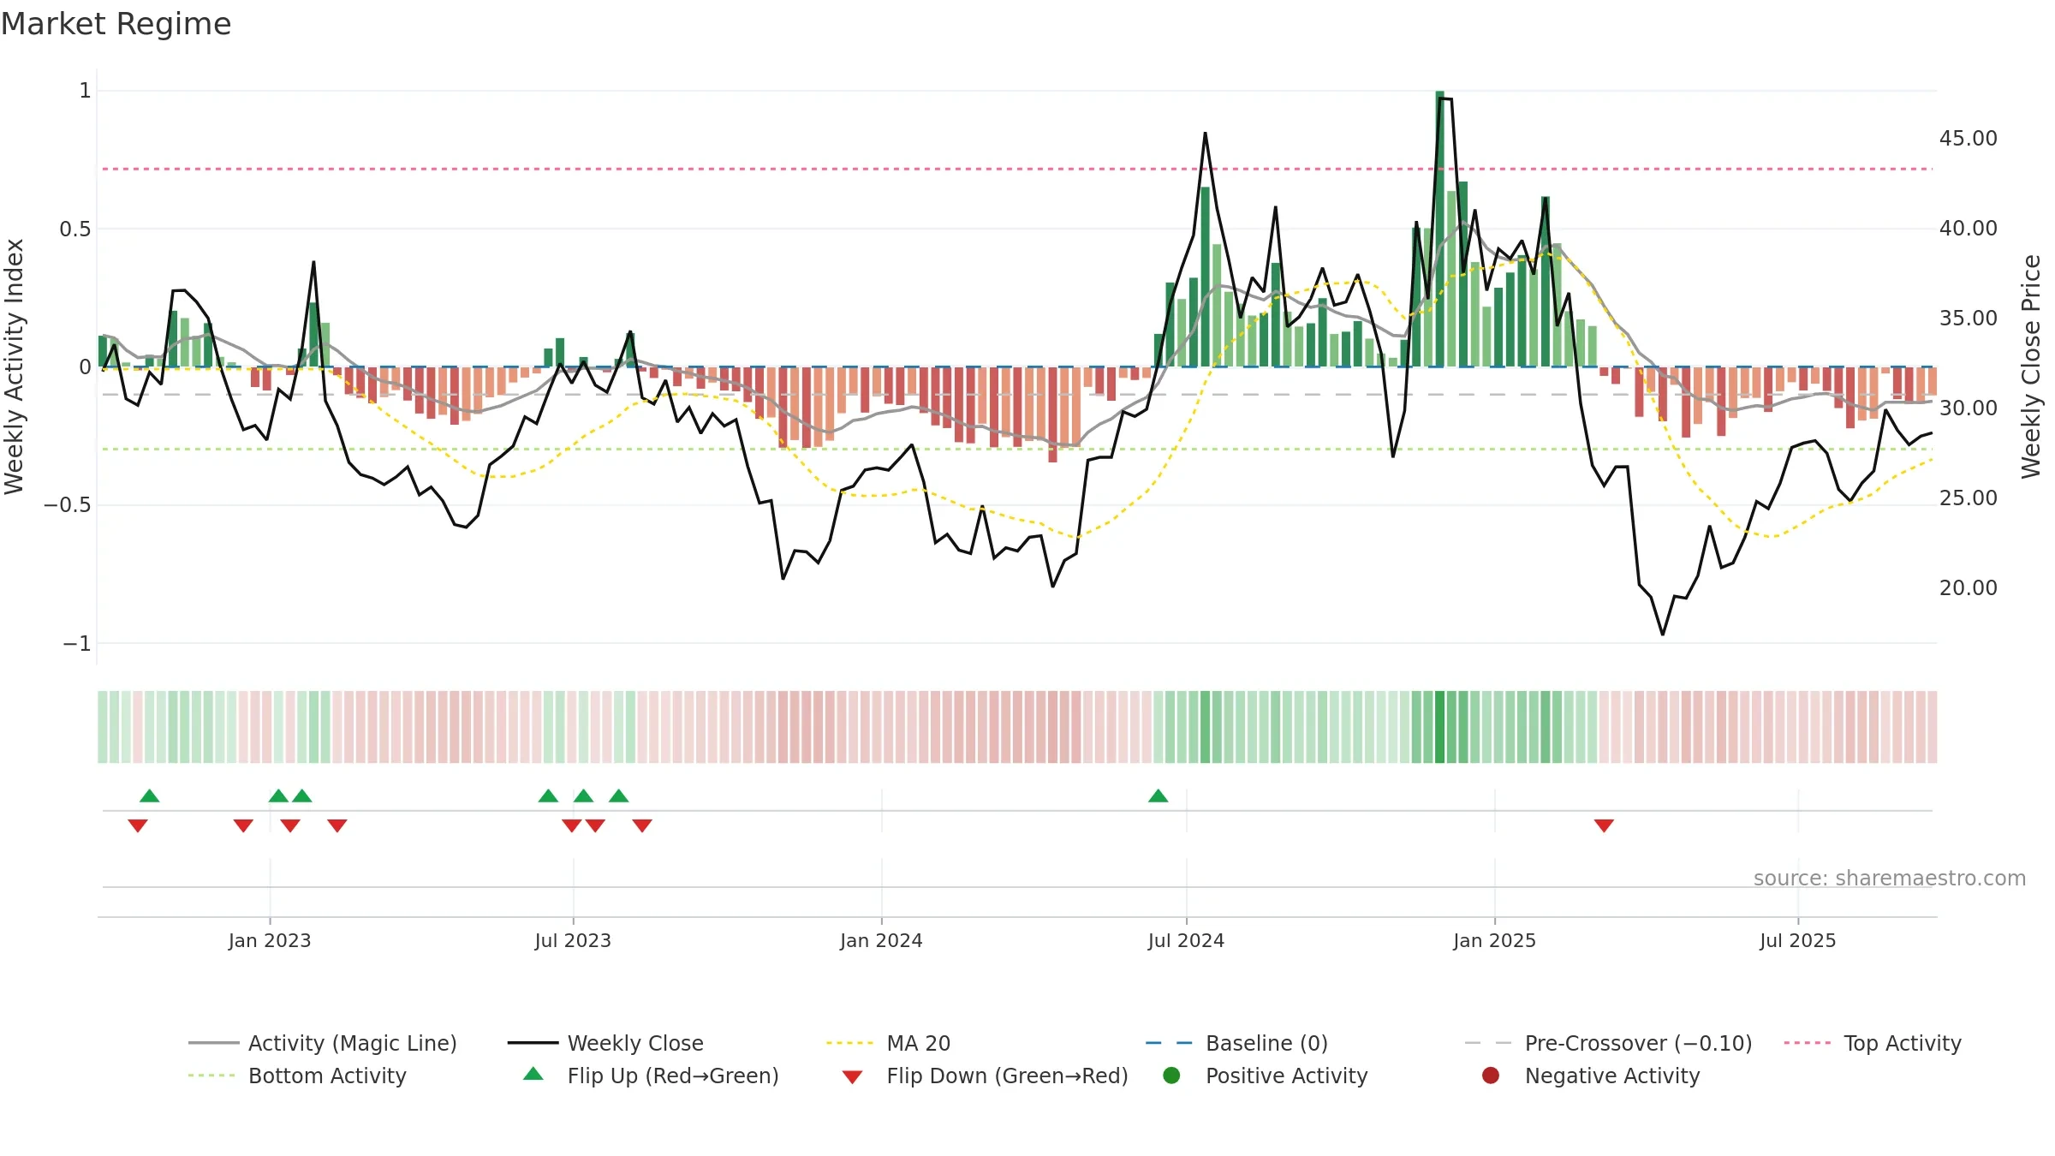Click the Jan 2023 x-axis label
Viewport: 2055px width, 1156px height.
coord(270,940)
